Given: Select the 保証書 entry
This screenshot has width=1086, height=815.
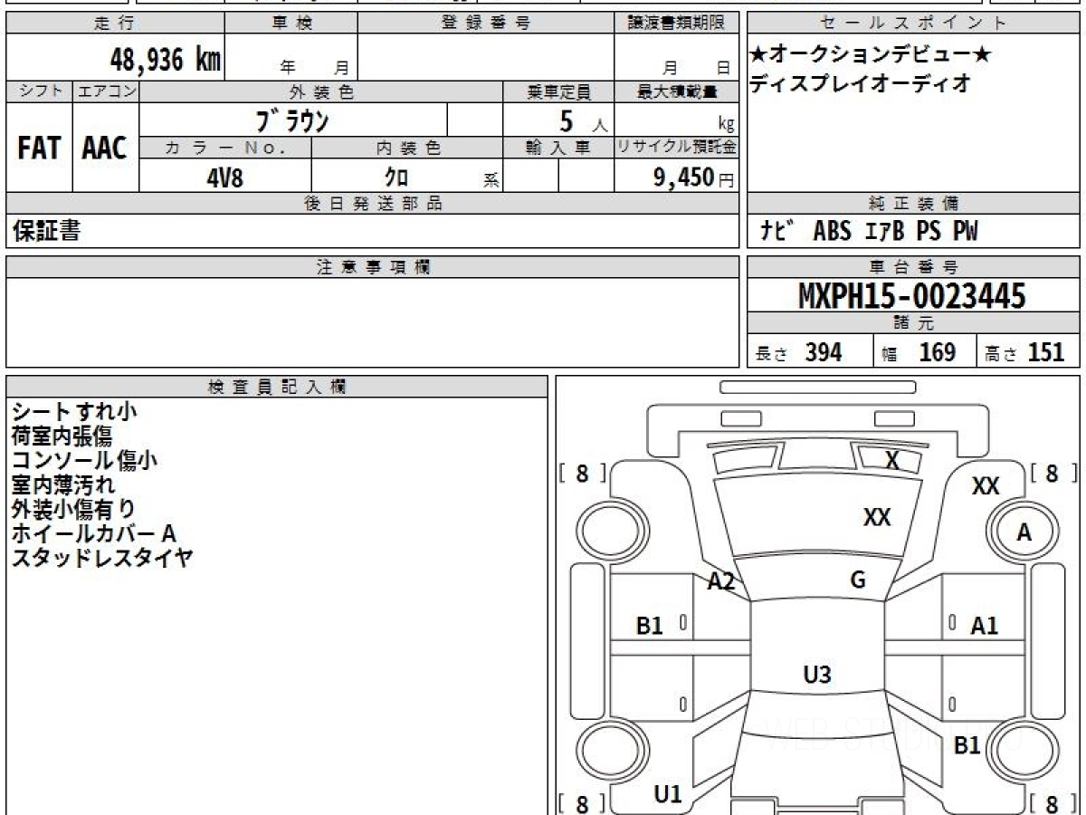Looking at the screenshot, I should coord(45,231).
